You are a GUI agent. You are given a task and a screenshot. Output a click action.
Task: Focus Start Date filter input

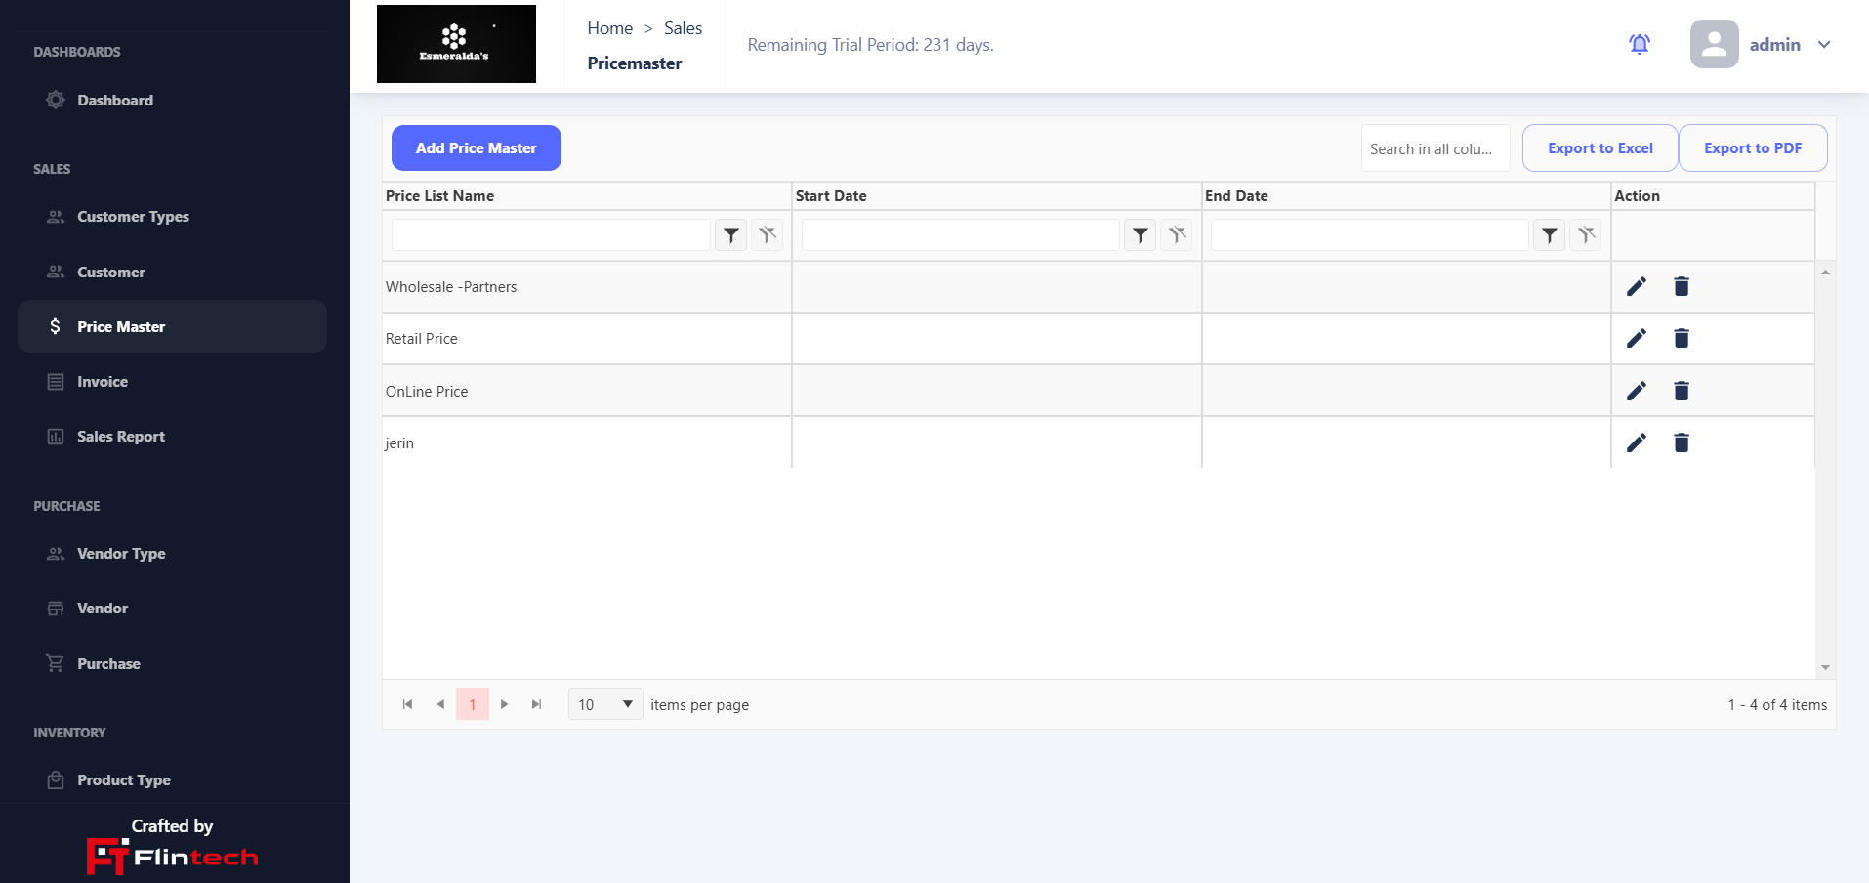(x=960, y=235)
